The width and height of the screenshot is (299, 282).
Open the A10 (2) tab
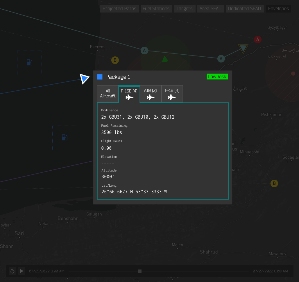(151, 94)
